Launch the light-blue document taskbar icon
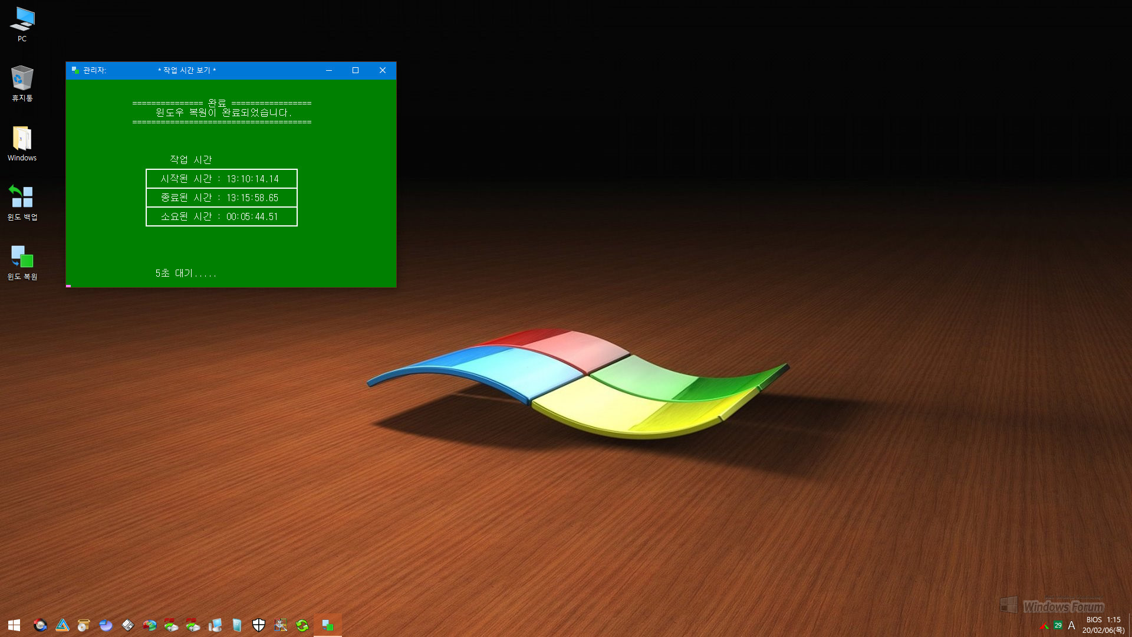 [x=236, y=625]
